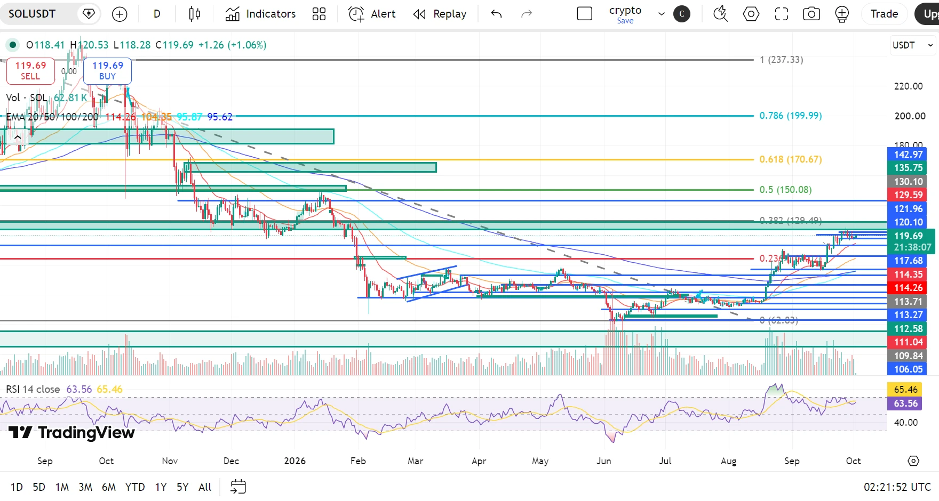Create a new Alert

click(x=372, y=14)
